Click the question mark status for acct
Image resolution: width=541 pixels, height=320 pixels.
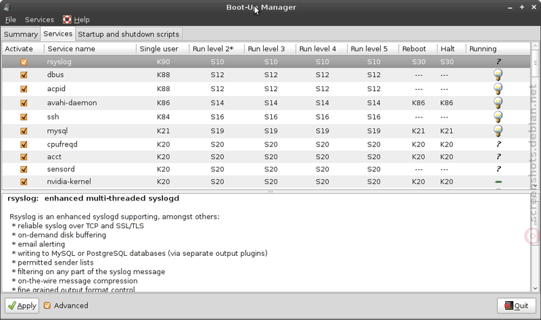click(x=498, y=157)
